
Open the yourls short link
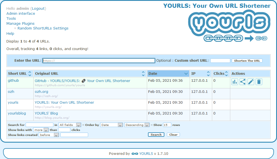(13, 103)
